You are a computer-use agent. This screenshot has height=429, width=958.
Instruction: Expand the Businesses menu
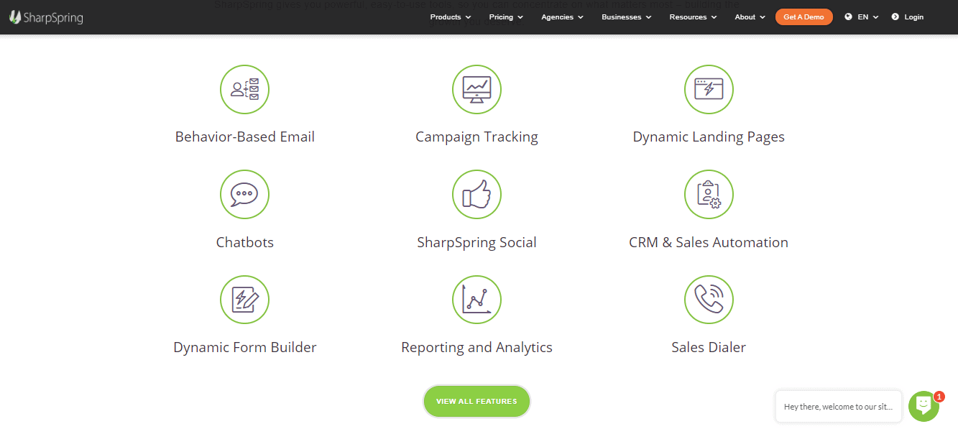coord(627,17)
